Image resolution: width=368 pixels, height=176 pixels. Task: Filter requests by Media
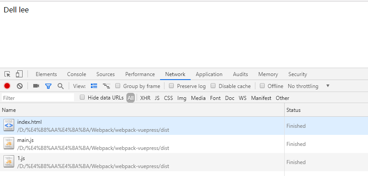(x=198, y=98)
